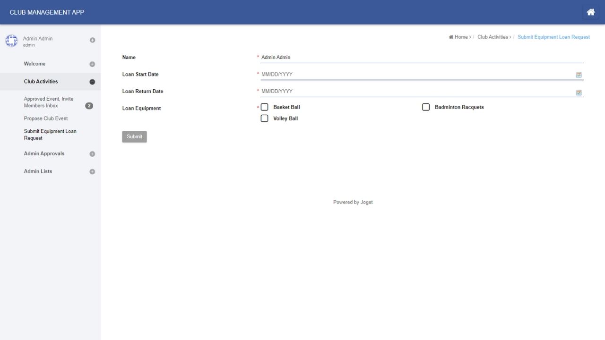This screenshot has height=340, width=605.
Task: Select the Volley Ball checkbox
Action: point(265,119)
